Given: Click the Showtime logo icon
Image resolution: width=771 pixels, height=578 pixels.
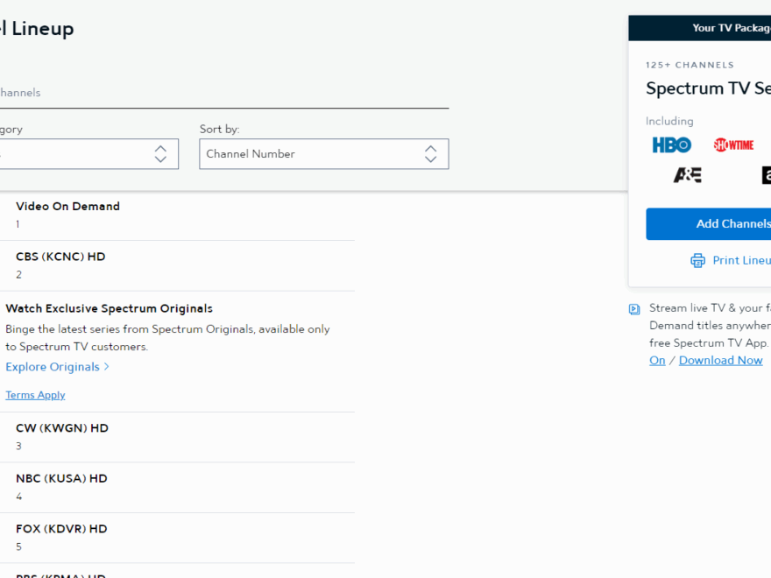Looking at the screenshot, I should tap(733, 145).
